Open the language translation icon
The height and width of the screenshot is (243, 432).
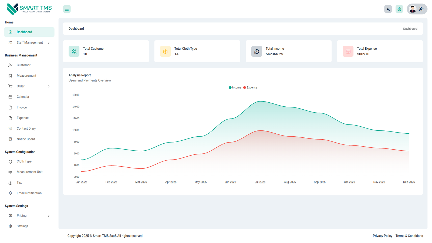388,9
